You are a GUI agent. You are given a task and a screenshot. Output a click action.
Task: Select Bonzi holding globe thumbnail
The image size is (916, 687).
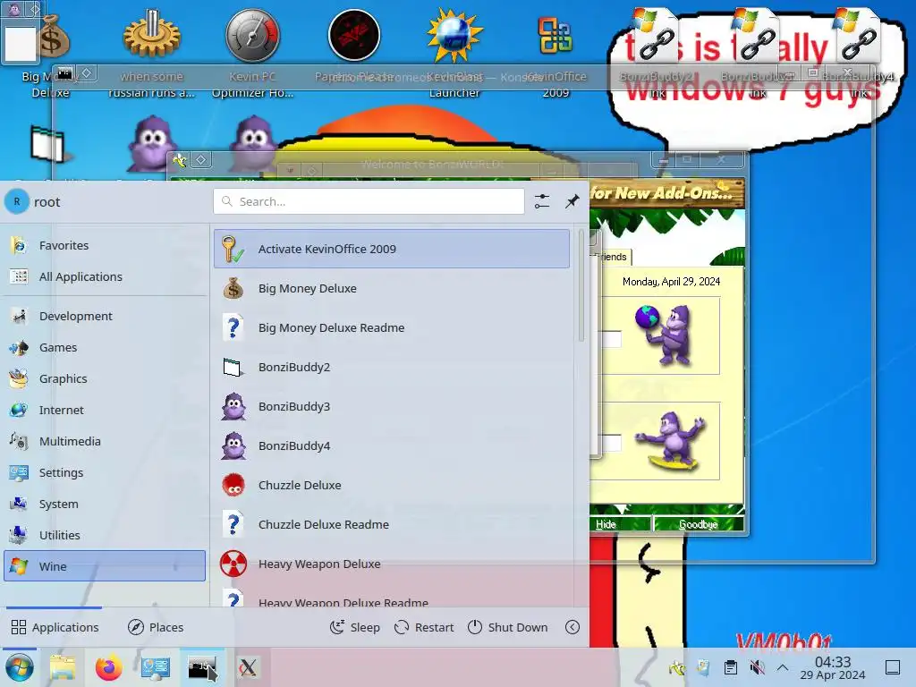(661, 335)
